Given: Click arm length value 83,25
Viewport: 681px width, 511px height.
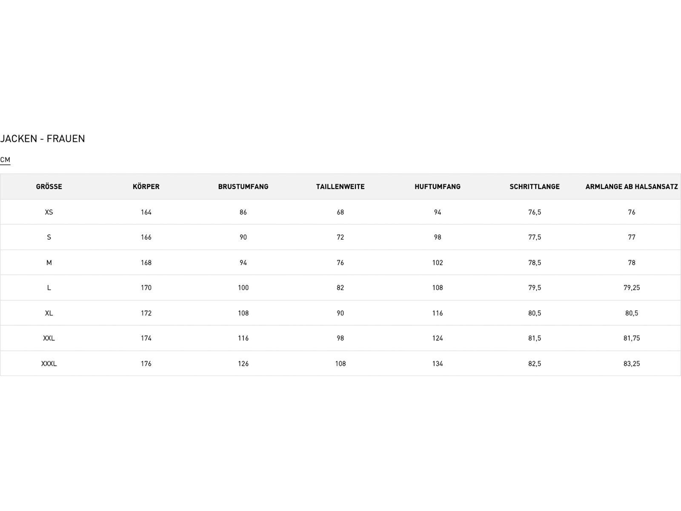Looking at the screenshot, I should coord(632,364).
